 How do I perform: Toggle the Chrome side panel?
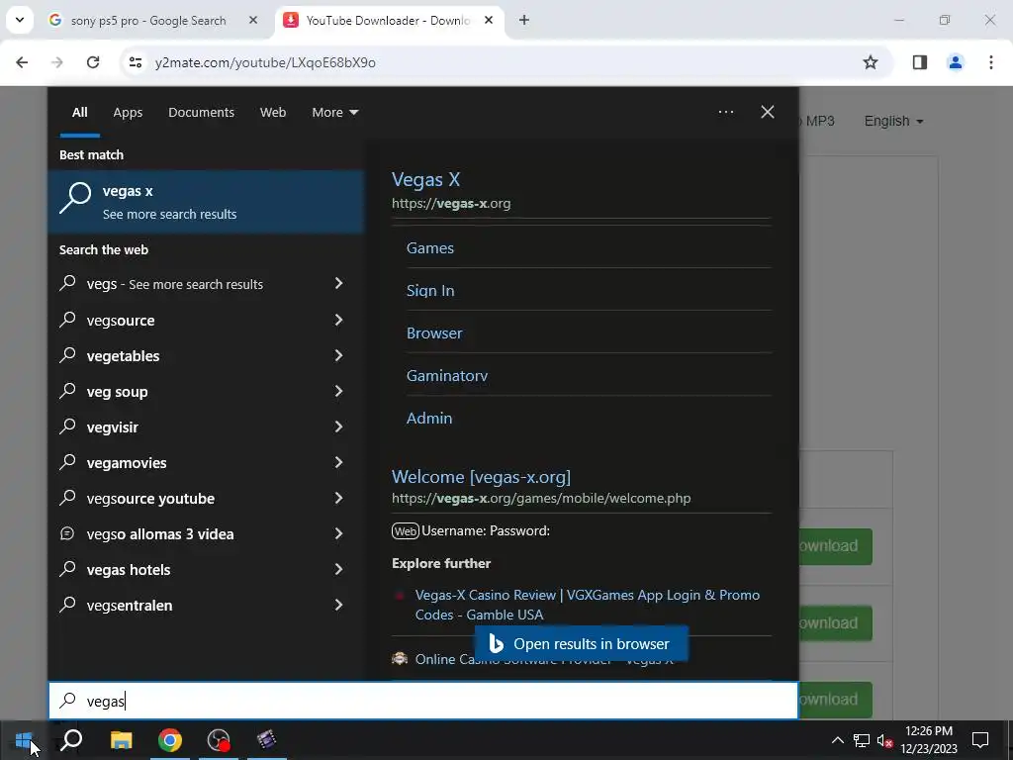[919, 62]
